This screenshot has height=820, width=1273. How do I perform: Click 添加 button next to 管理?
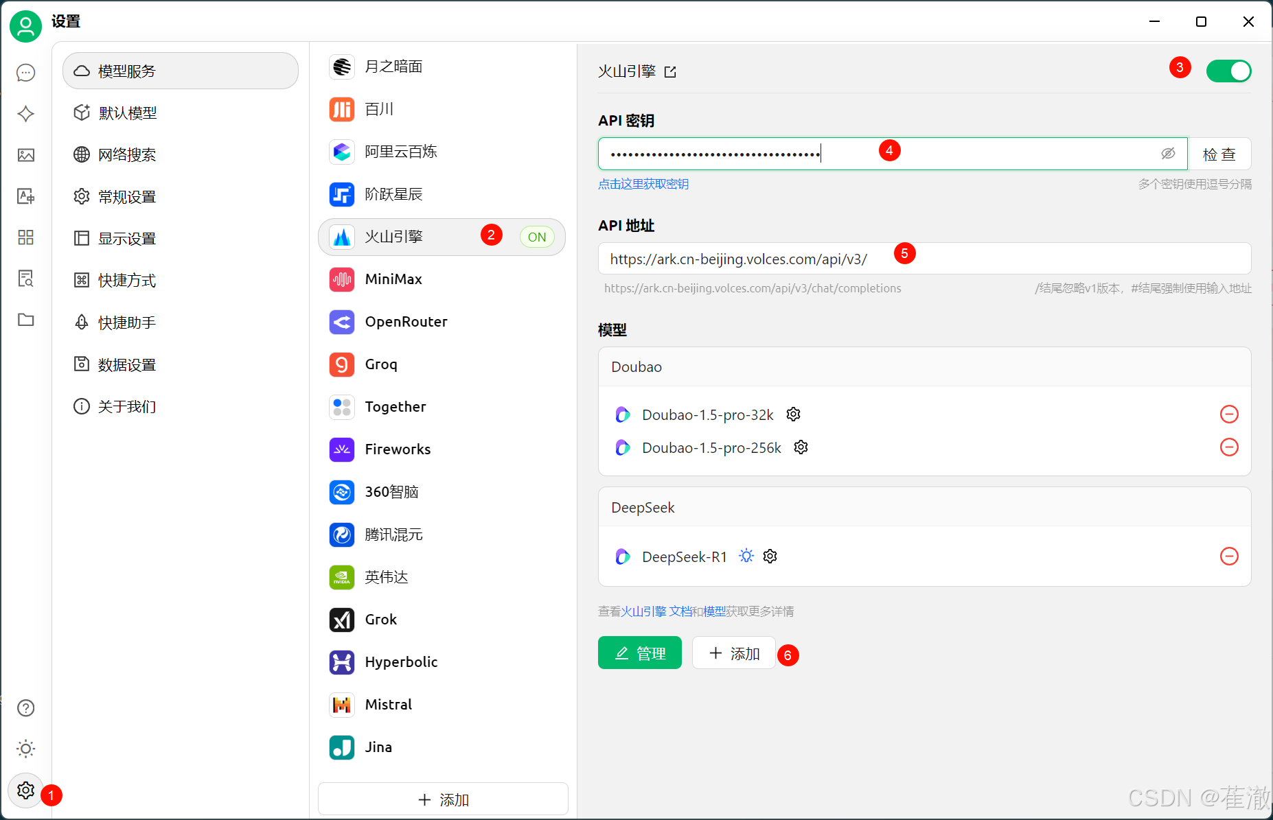tap(734, 653)
